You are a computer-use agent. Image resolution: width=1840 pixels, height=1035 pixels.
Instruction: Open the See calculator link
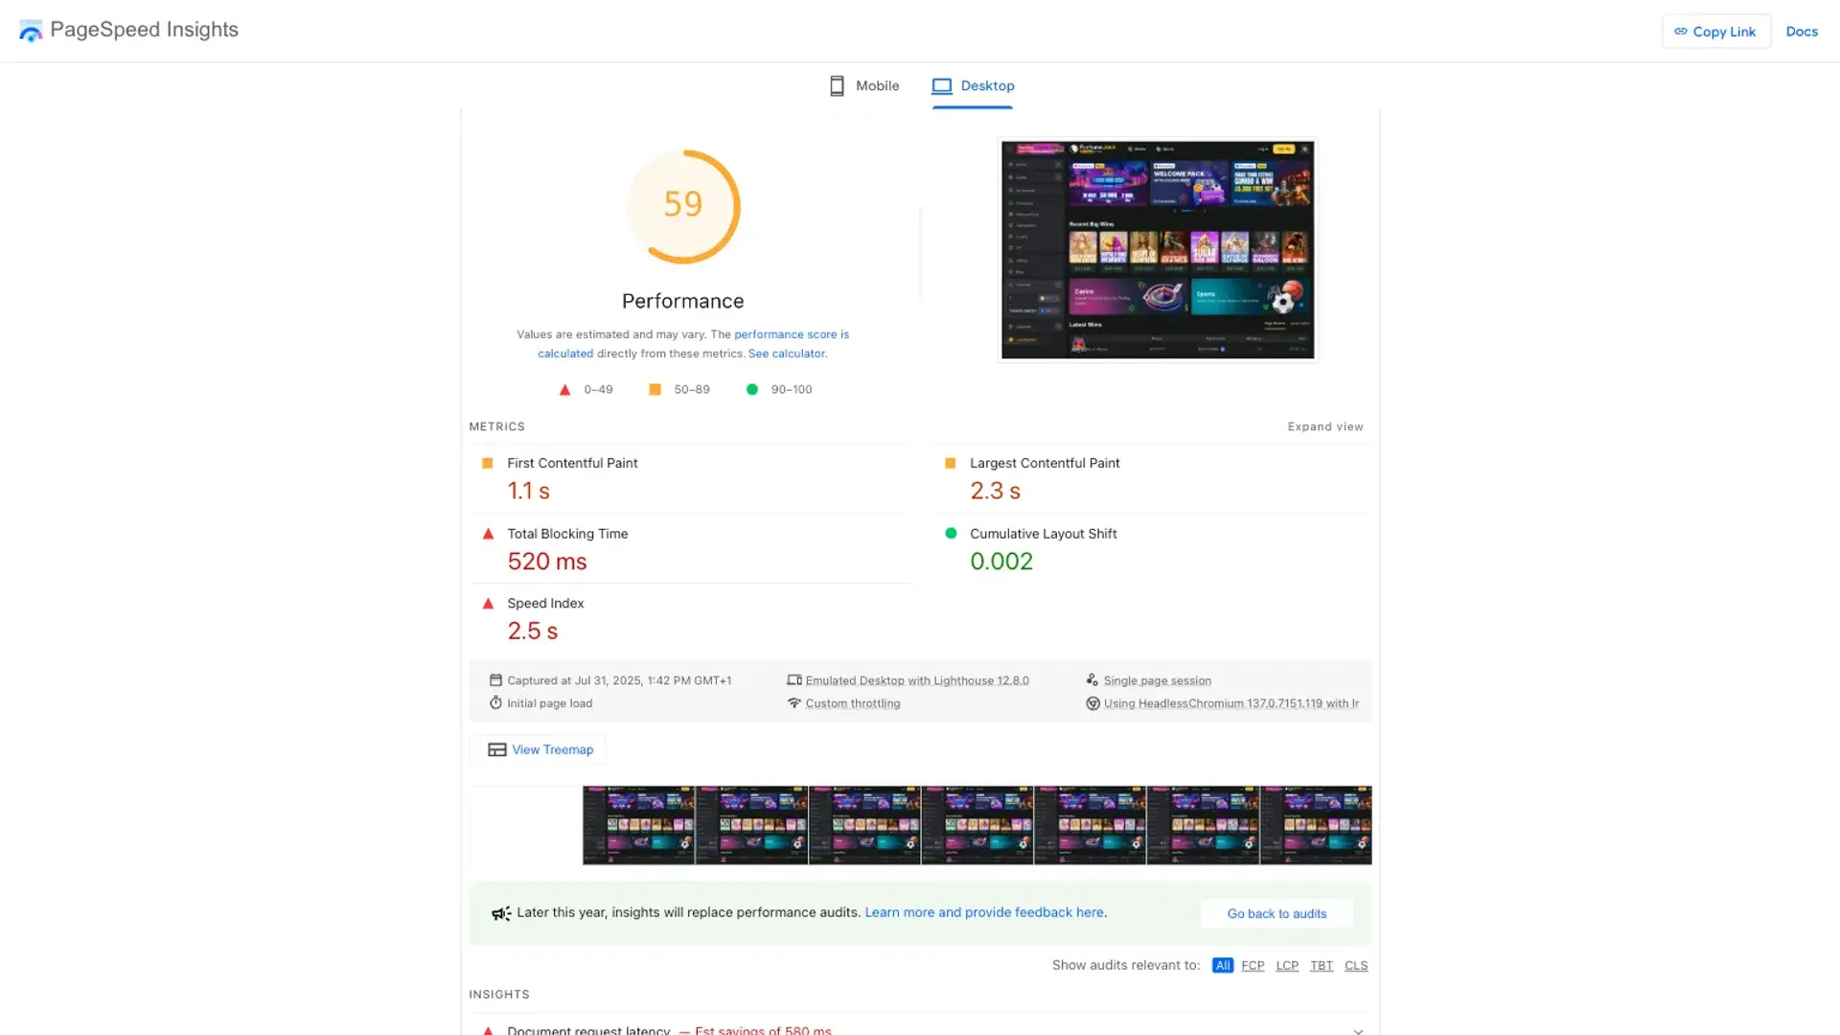[786, 354]
